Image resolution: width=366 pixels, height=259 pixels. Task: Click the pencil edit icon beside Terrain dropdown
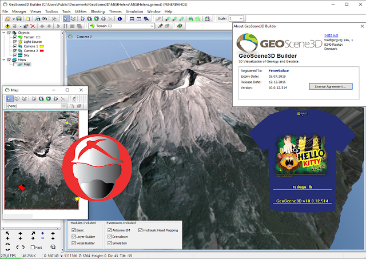160,26
